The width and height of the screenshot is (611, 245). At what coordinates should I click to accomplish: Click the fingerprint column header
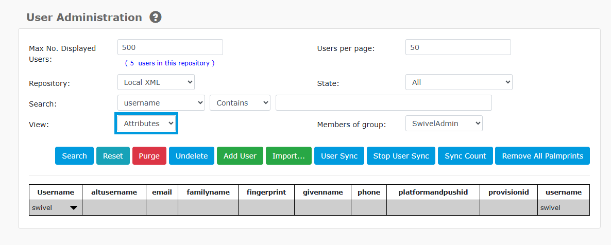pos(266,192)
